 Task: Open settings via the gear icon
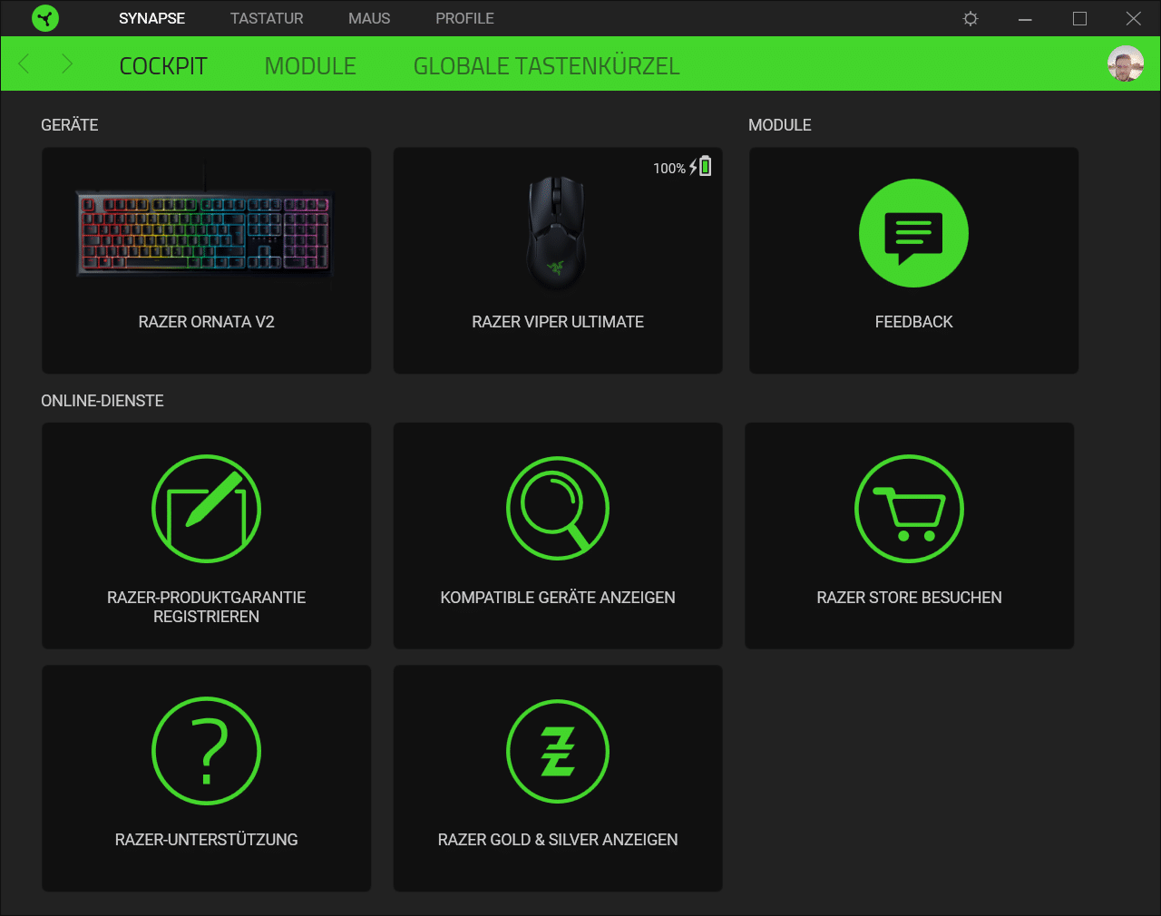(971, 18)
